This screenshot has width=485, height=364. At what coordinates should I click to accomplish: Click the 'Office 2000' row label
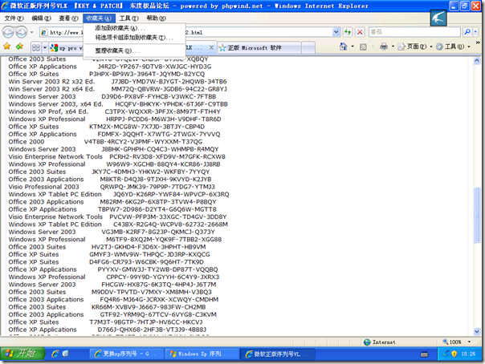point(26,142)
